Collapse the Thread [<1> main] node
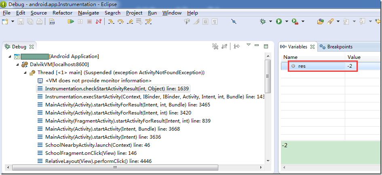 click(25, 73)
